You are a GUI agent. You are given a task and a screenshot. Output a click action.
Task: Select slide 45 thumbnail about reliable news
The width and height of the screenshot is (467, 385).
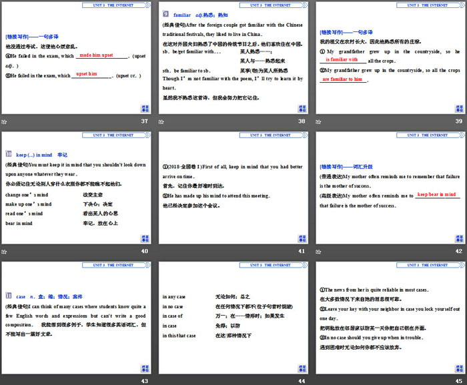coord(390,318)
